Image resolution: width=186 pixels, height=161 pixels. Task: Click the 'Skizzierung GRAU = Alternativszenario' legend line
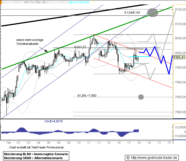(33, 158)
